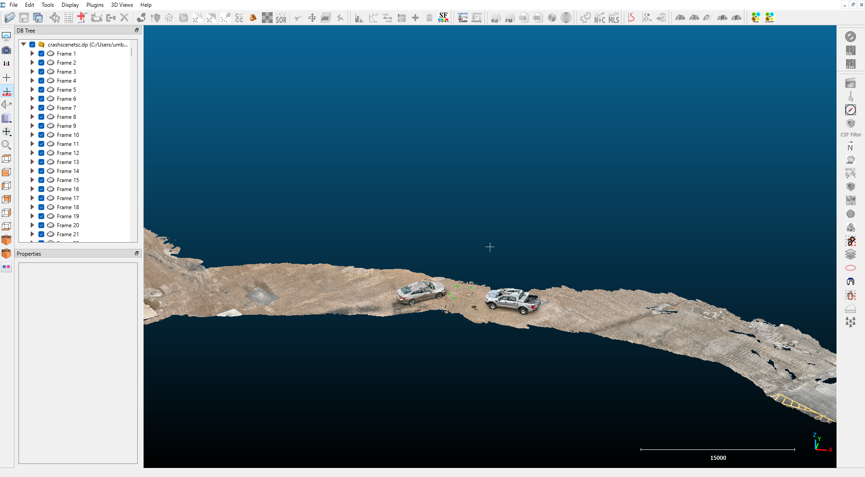Open the PCV shading plugin

tap(851, 201)
